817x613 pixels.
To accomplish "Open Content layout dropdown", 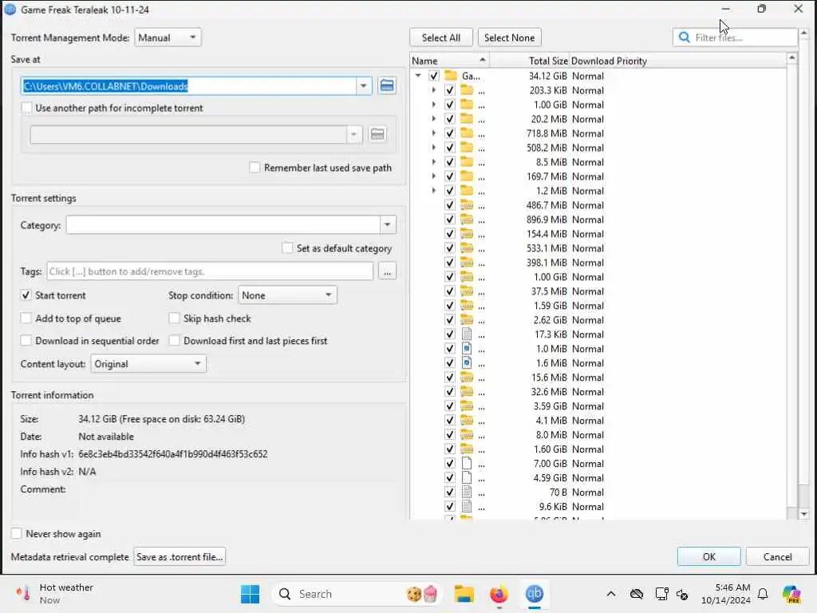I will 148,364.
